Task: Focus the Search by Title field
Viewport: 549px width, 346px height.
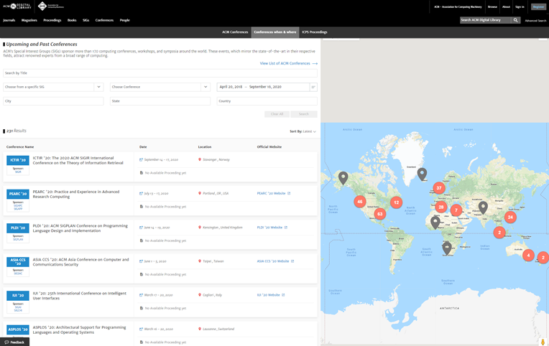Action: (160, 73)
